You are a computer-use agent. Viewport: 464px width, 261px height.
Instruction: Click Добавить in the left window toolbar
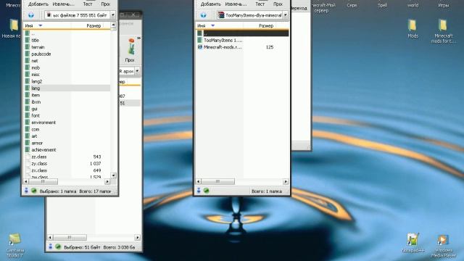pos(38,4)
